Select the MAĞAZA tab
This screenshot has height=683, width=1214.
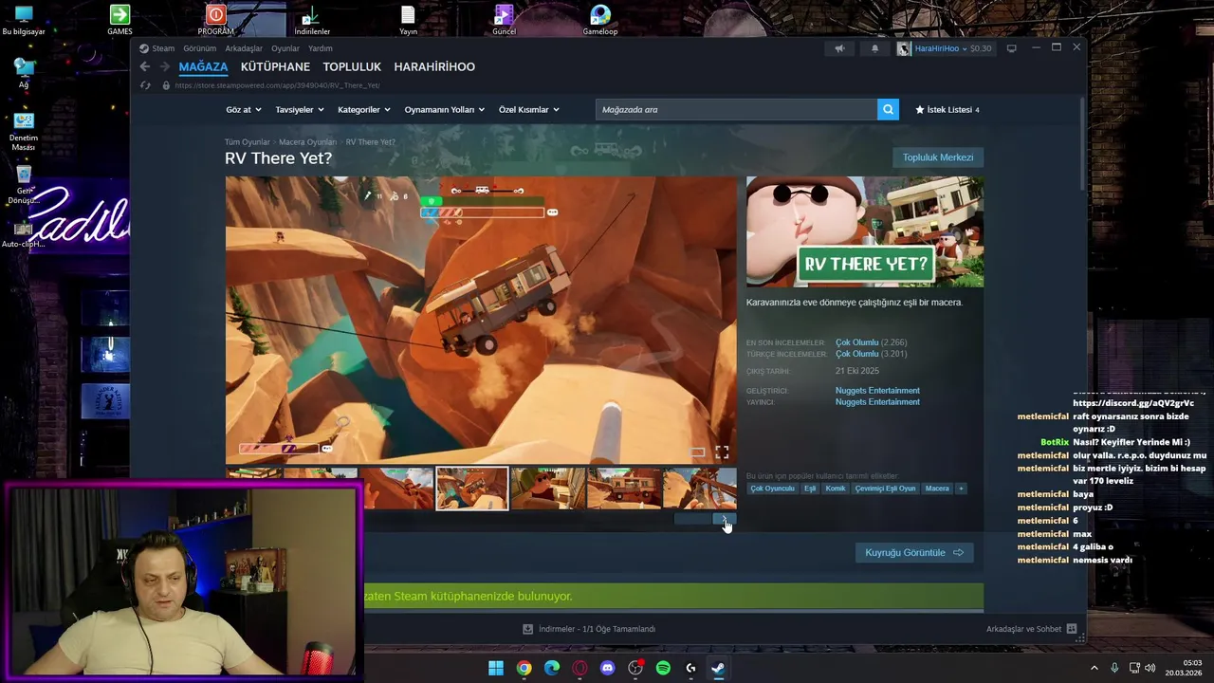point(203,66)
